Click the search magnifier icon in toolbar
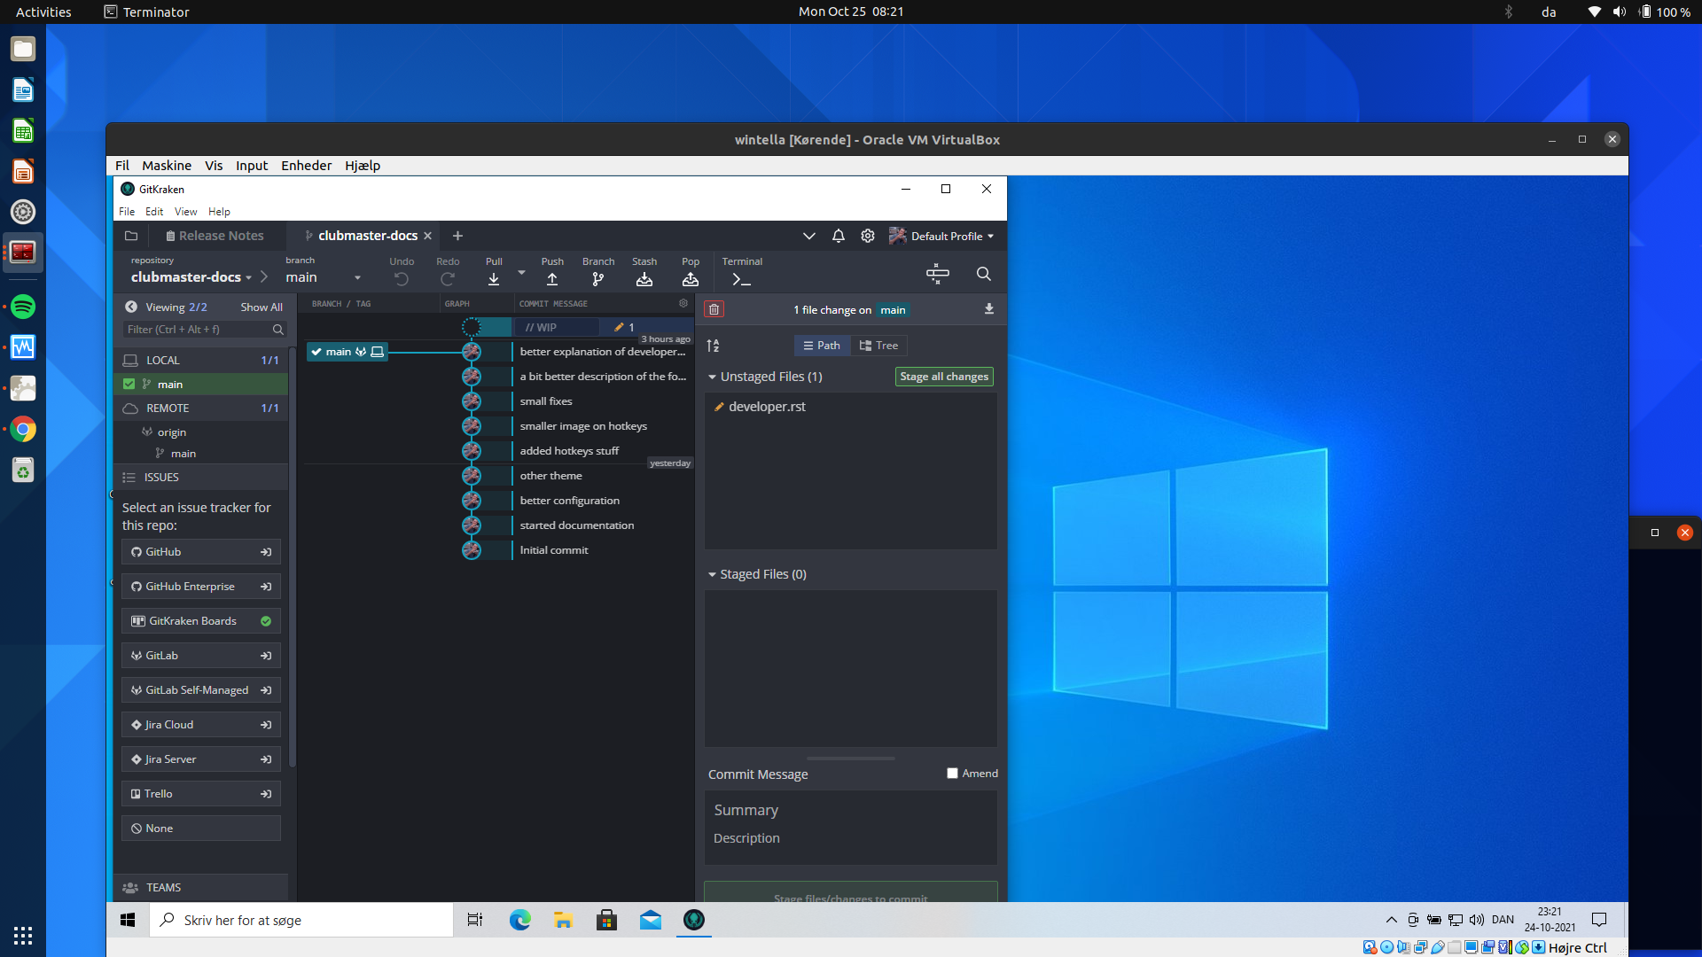 click(x=983, y=274)
